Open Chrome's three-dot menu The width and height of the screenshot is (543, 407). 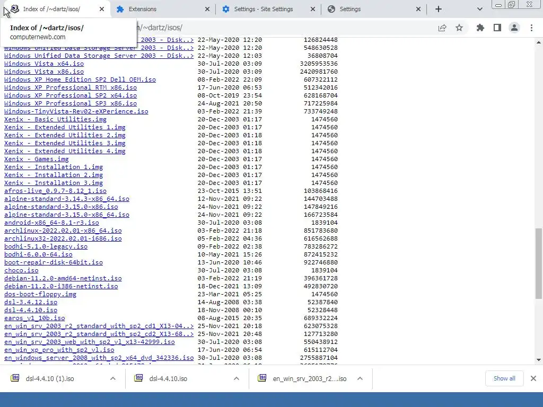(531, 28)
